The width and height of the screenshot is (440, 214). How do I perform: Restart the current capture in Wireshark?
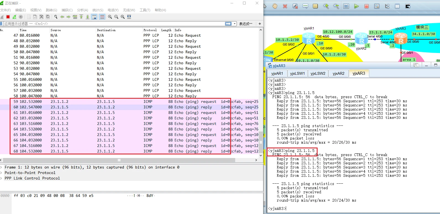pyautogui.click(x=14, y=17)
